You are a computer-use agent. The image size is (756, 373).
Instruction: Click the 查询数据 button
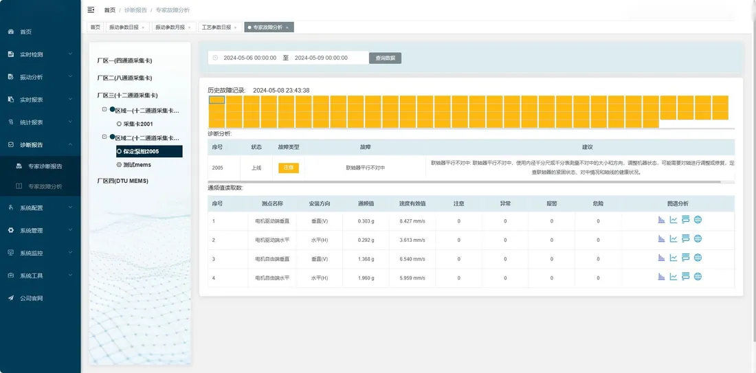point(386,58)
